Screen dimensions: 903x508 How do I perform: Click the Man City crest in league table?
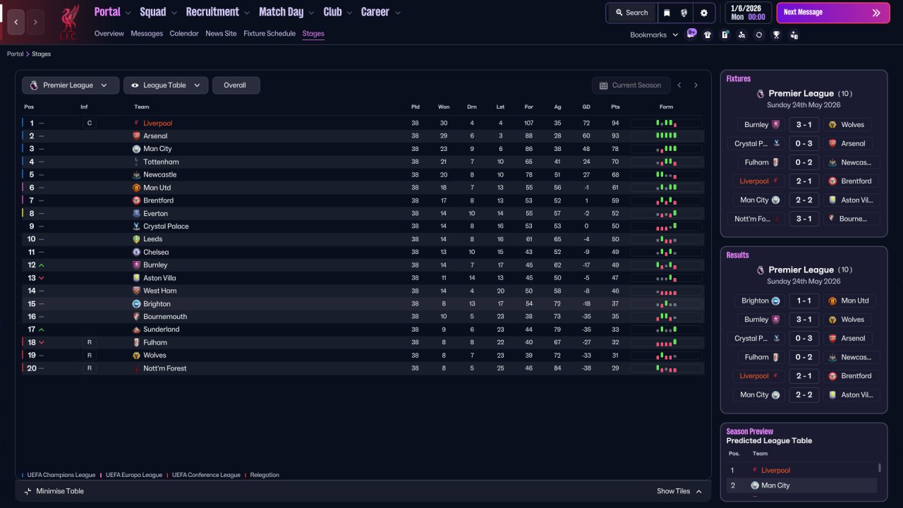click(136, 149)
